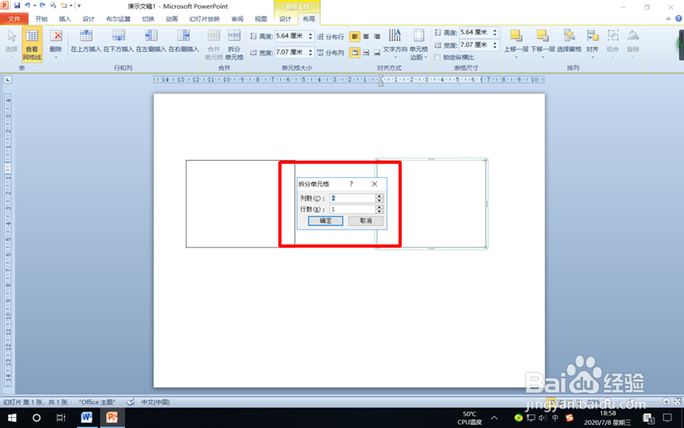Click Cancel (取消) in Split Cells dialog

366,221
